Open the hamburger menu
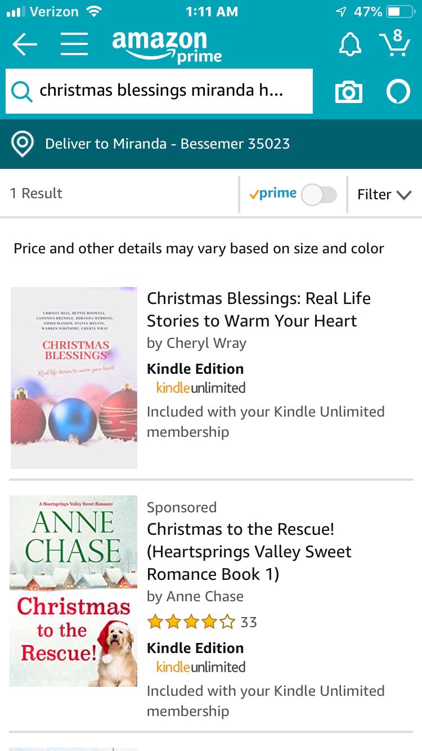 tap(74, 44)
